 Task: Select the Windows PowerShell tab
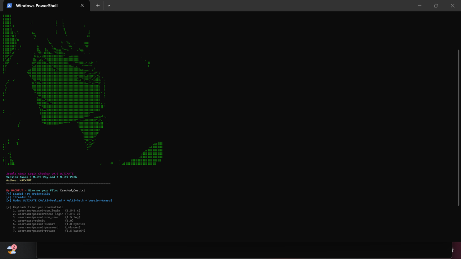[x=46, y=6]
